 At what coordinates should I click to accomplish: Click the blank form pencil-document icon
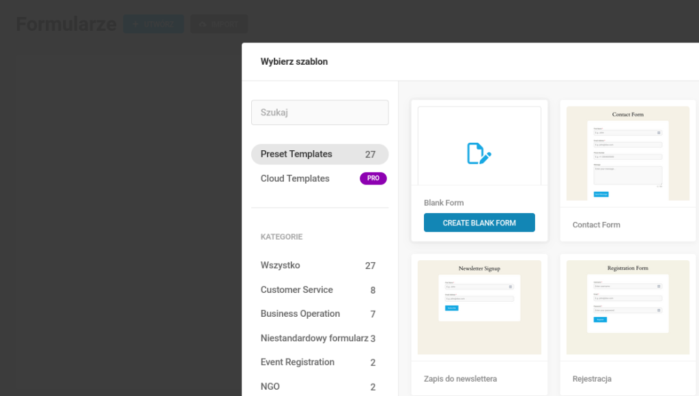[x=479, y=154]
